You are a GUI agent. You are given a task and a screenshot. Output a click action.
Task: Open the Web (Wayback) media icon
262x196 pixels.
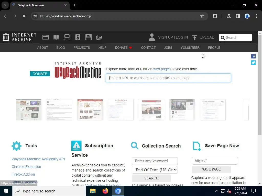46,37
